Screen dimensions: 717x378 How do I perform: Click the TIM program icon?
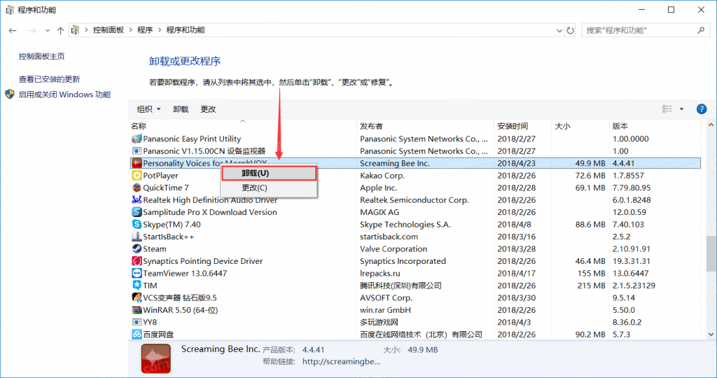point(137,285)
